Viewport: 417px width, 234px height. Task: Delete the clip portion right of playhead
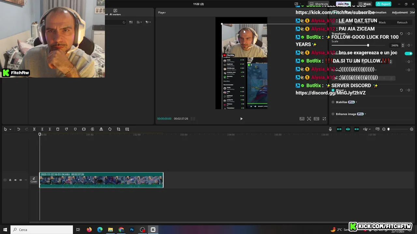click(x=50, y=129)
